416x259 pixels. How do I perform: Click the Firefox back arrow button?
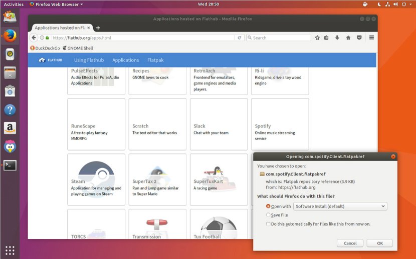[34, 37]
